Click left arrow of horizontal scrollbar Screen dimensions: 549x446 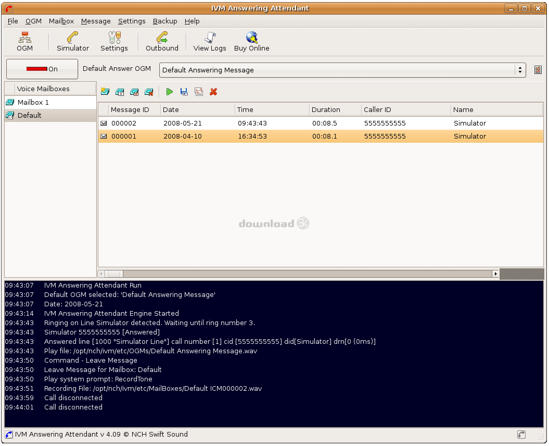coord(101,274)
